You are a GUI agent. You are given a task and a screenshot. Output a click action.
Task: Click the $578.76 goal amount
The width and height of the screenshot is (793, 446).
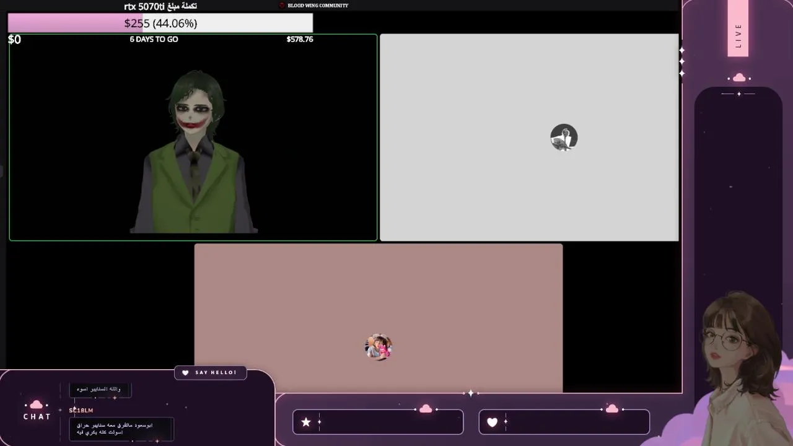coord(300,39)
